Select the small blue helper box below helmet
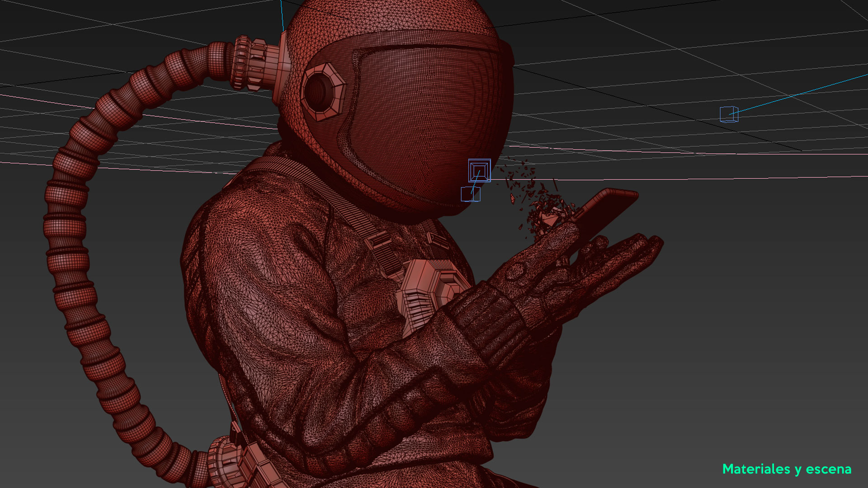Screen dimensions: 868x488 pos(470,194)
